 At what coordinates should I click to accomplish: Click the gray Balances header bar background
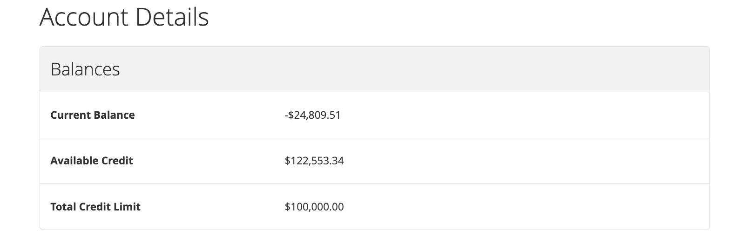(x=374, y=69)
